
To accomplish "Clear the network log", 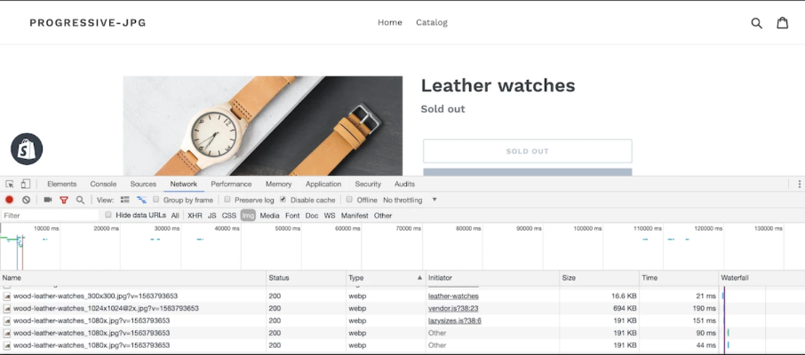I will tap(26, 200).
